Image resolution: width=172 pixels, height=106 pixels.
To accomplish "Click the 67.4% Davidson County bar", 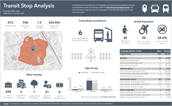I will 95,86.
